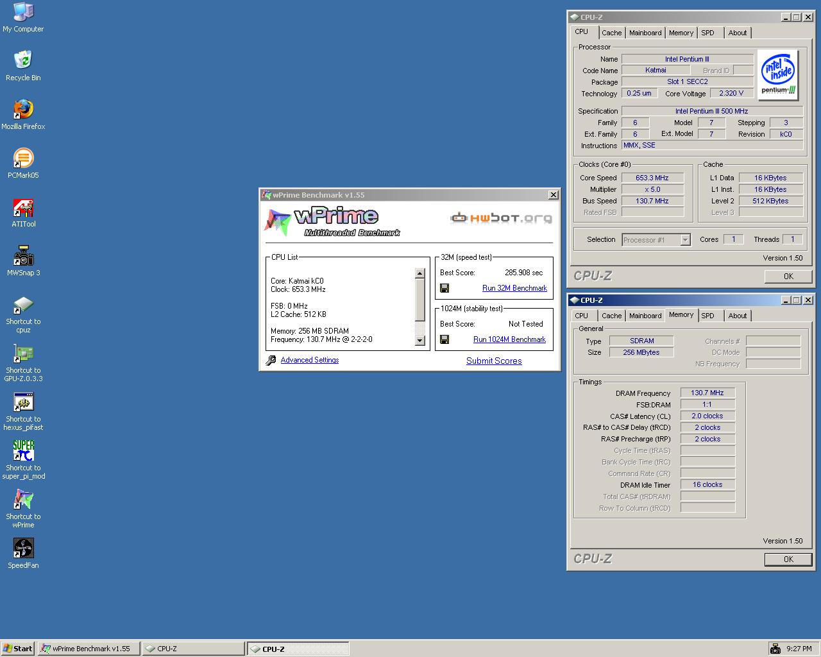
Task: Click Run 1024M Benchmark link
Action: [x=509, y=339]
